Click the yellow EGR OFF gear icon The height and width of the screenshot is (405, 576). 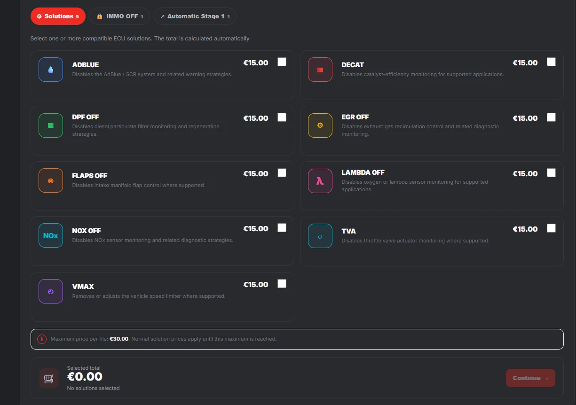click(320, 125)
